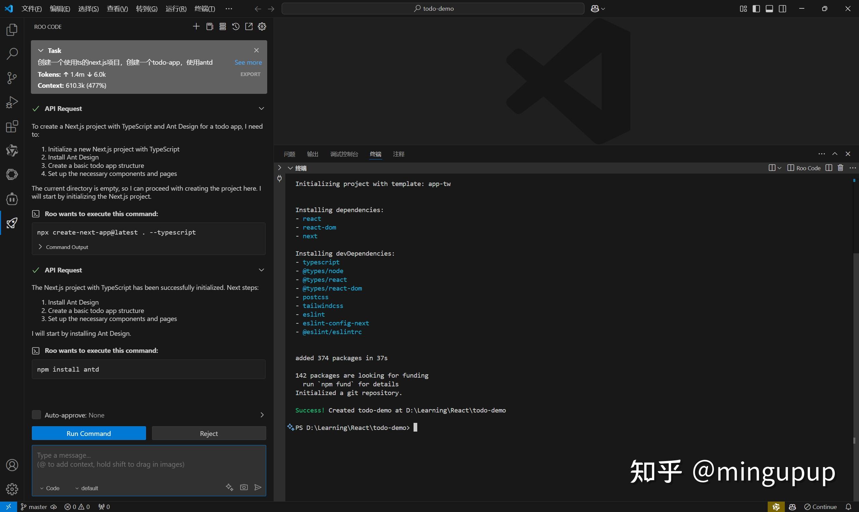Open the Explorer view in activity bar
859x512 pixels.
click(x=12, y=30)
